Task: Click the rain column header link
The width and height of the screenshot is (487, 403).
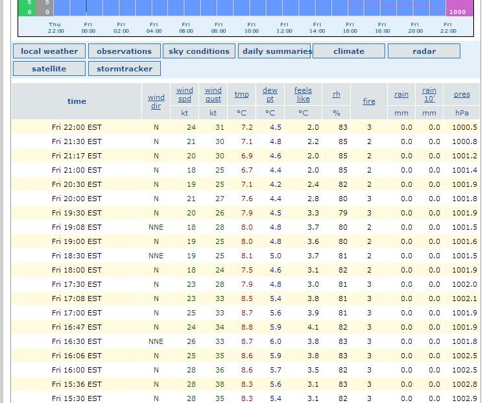Action: [401, 94]
